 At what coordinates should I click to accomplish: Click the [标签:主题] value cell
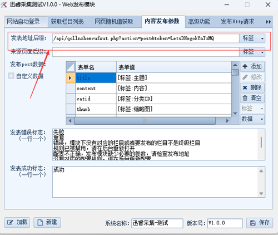174,78
